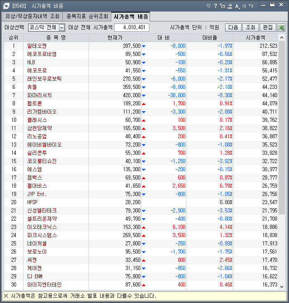This screenshot has width=289, height=303.
Task: Select stock 셀트리온제약 in the list
Action: 42,219
